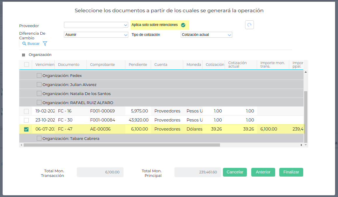This screenshot has height=197, width=338.
Task: Click the Total Mon. Transacción field
Action: click(100, 172)
